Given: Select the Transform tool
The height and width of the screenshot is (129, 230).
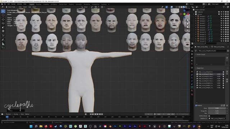Looking at the screenshot, I should 3,31.
